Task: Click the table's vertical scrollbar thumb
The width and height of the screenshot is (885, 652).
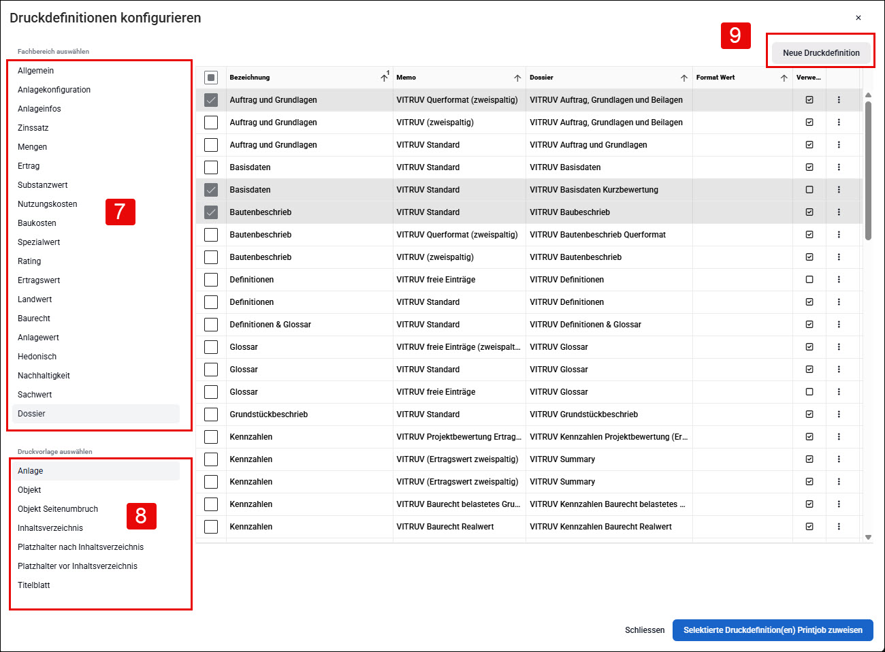Action: (868, 170)
